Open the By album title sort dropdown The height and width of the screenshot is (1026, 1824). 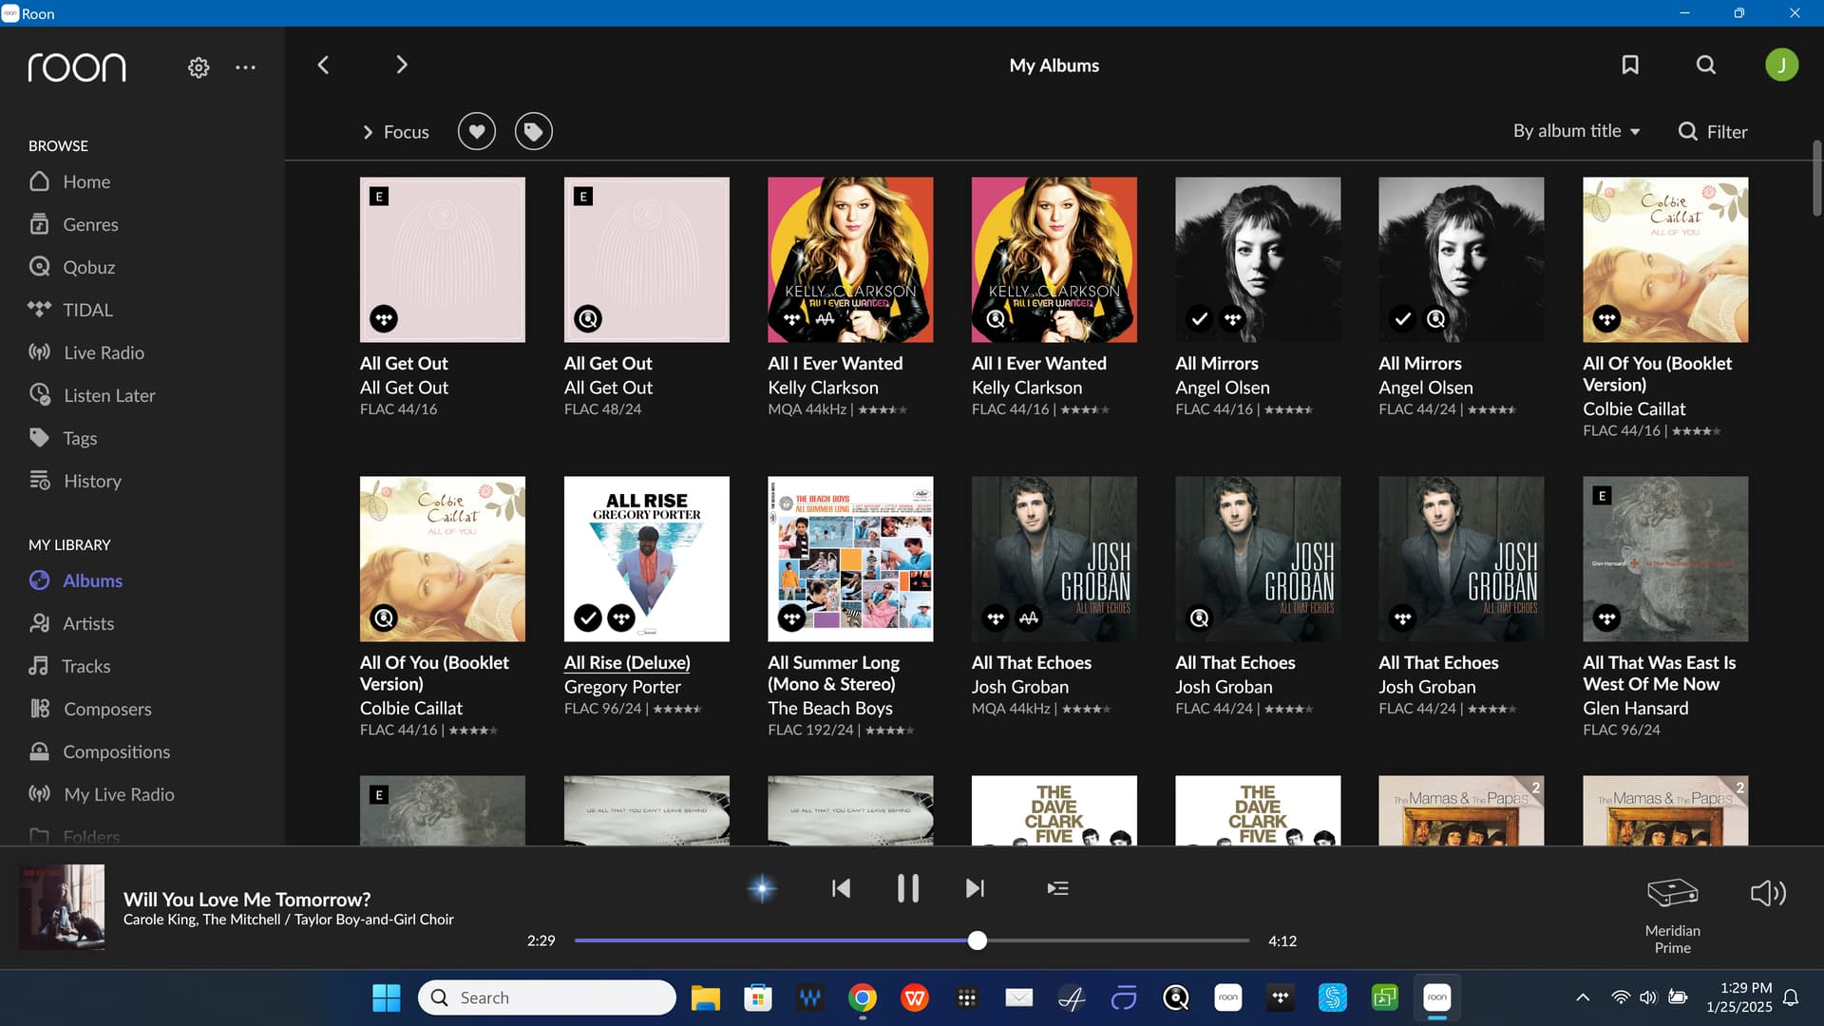point(1577,131)
